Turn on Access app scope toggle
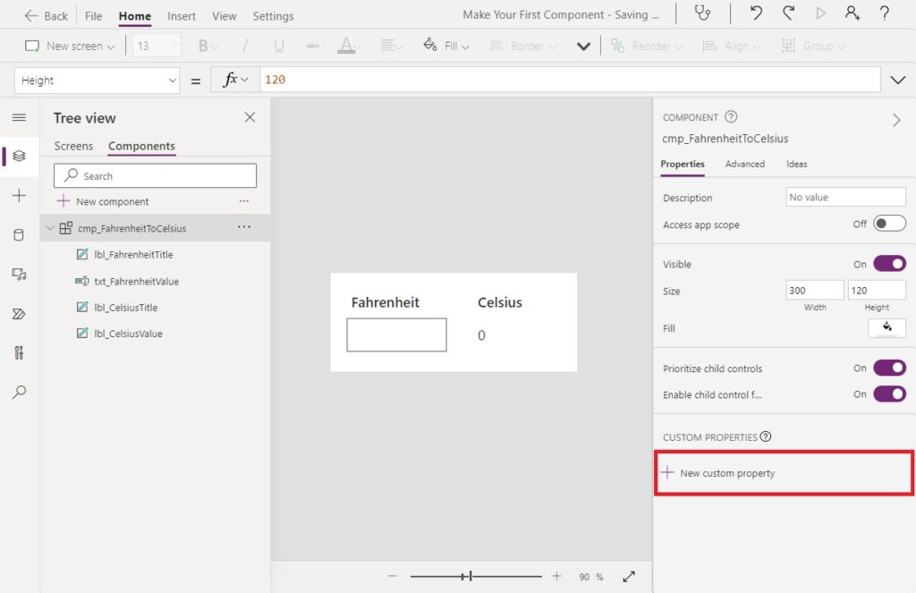The width and height of the screenshot is (916, 593). [889, 224]
